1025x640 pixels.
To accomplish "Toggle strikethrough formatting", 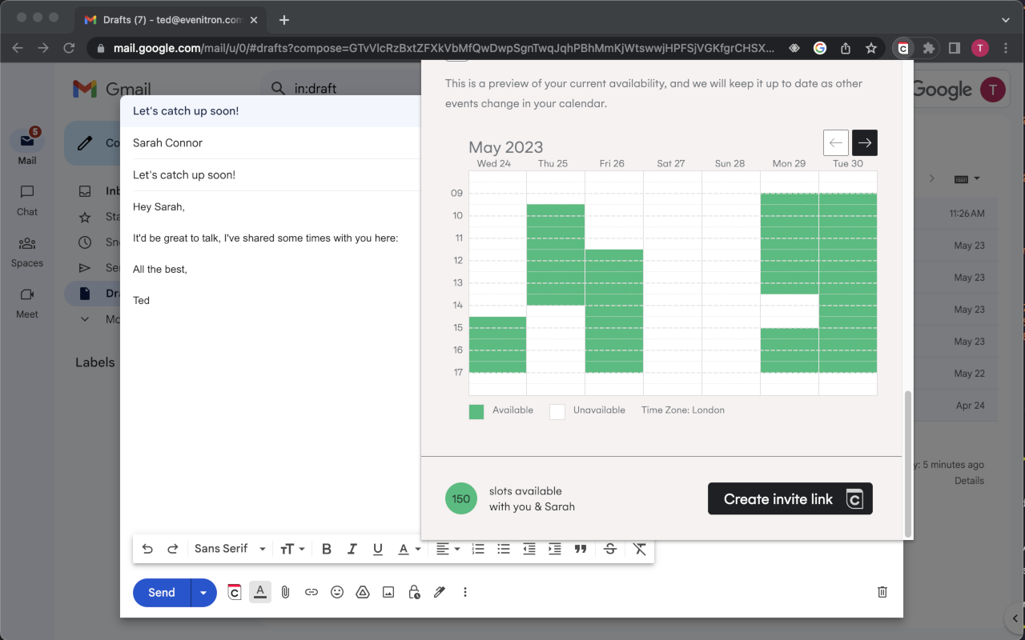I will coord(610,549).
